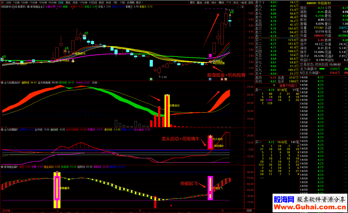This screenshot has width=348, height=213.
Task: Click 卖十 price 4.83
Action: click(274, 2)
